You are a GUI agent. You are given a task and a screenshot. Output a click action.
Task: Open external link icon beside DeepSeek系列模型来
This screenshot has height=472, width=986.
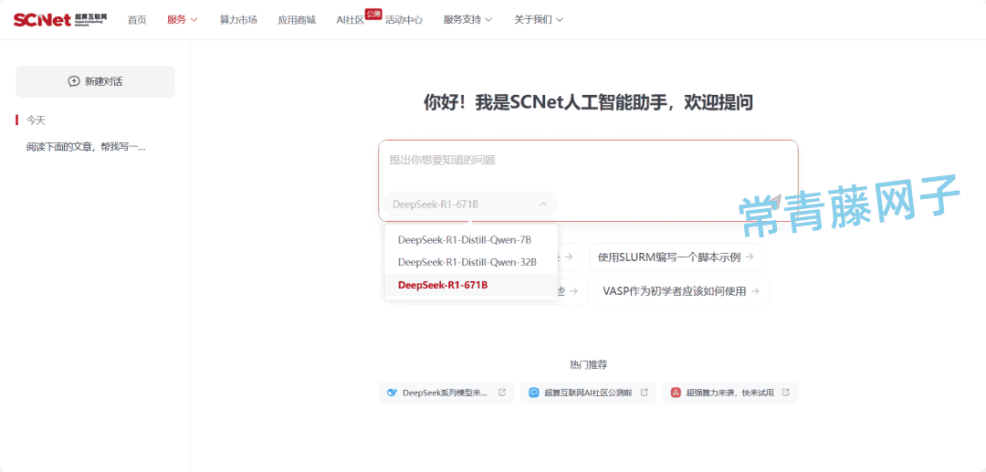point(502,393)
